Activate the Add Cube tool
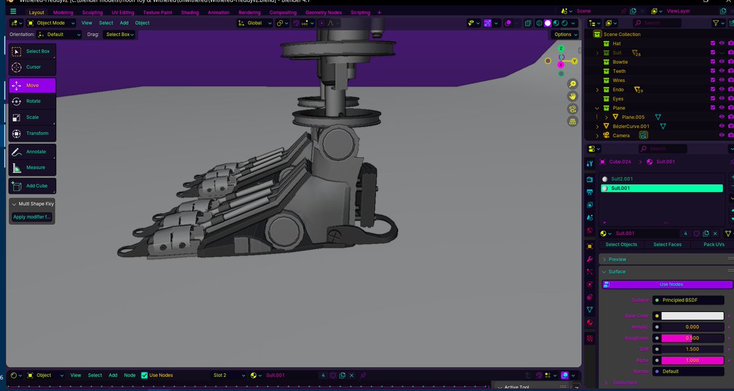 (x=32, y=186)
